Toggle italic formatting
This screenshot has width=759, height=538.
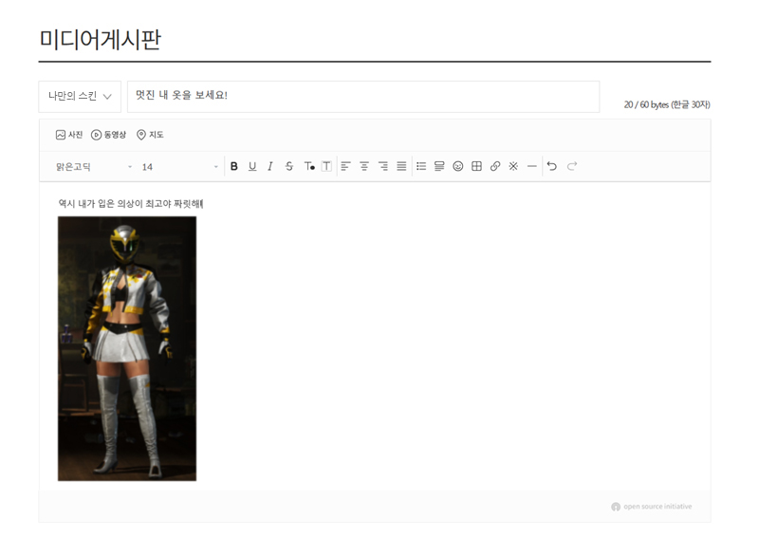pyautogui.click(x=270, y=166)
